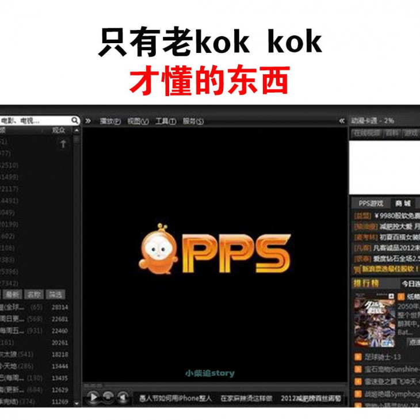This screenshot has width=420, height=420.
Task: Open ranking item 雷速登之翼飞冲天
Action: [x=392, y=381]
